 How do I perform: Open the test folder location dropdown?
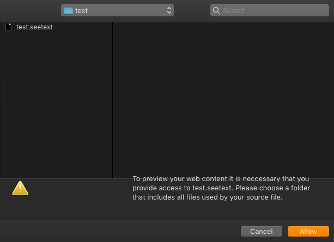coord(117,10)
